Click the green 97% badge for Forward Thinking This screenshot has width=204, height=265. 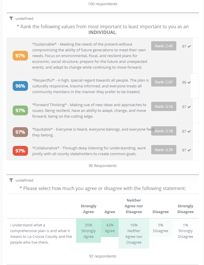20,110
